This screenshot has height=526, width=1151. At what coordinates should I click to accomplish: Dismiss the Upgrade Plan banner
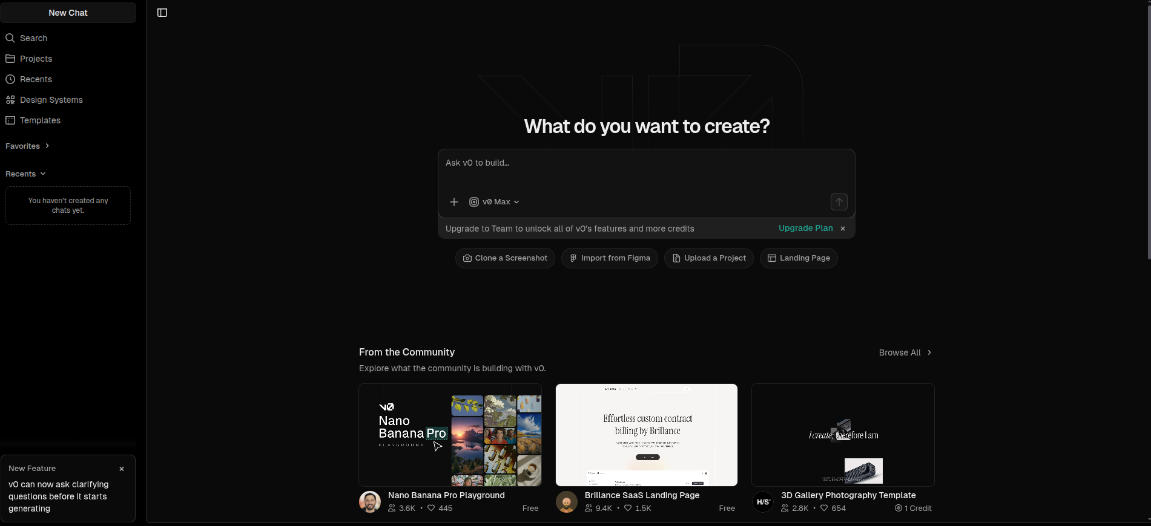tap(843, 229)
